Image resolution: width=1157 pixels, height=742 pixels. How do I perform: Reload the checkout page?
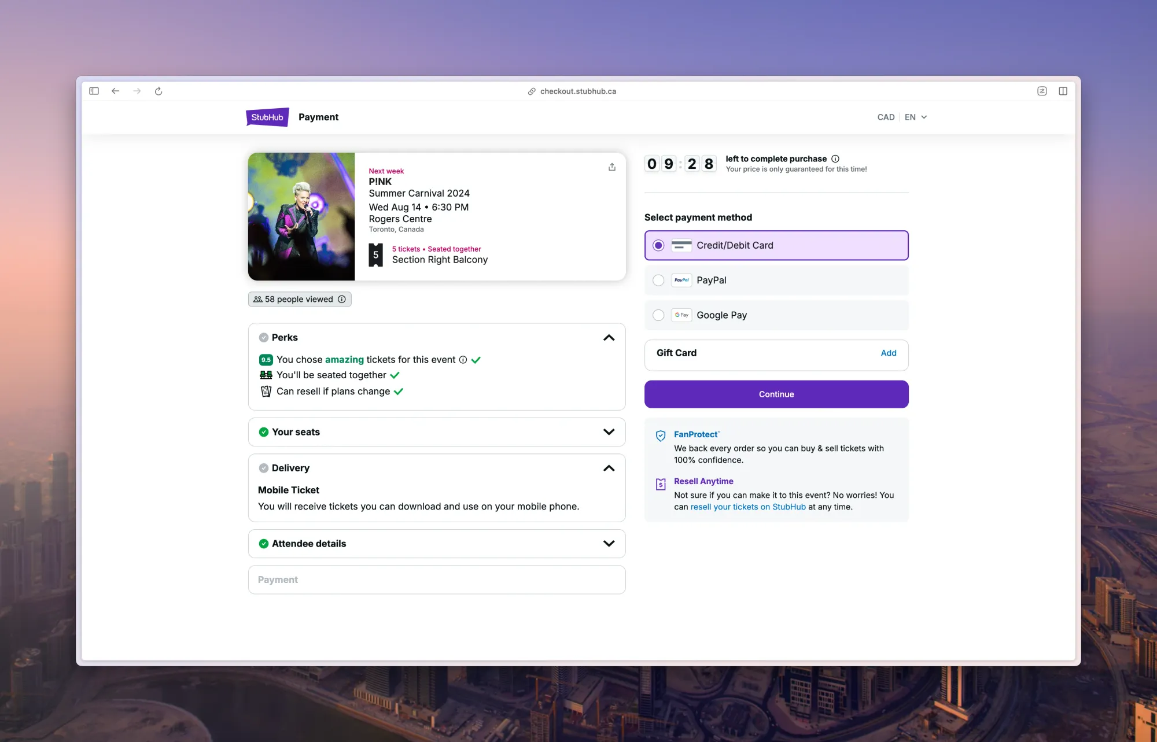[x=159, y=91]
